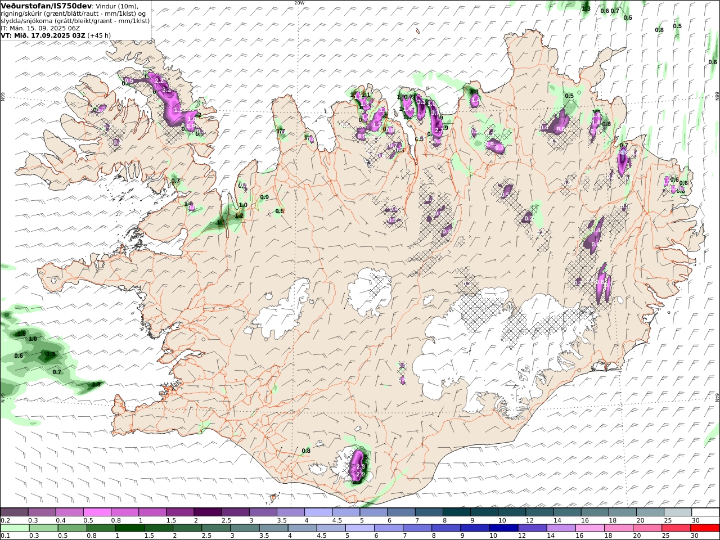
Task: Click the bright red 30 swatch in the rain legend row
Action: coord(706,528)
